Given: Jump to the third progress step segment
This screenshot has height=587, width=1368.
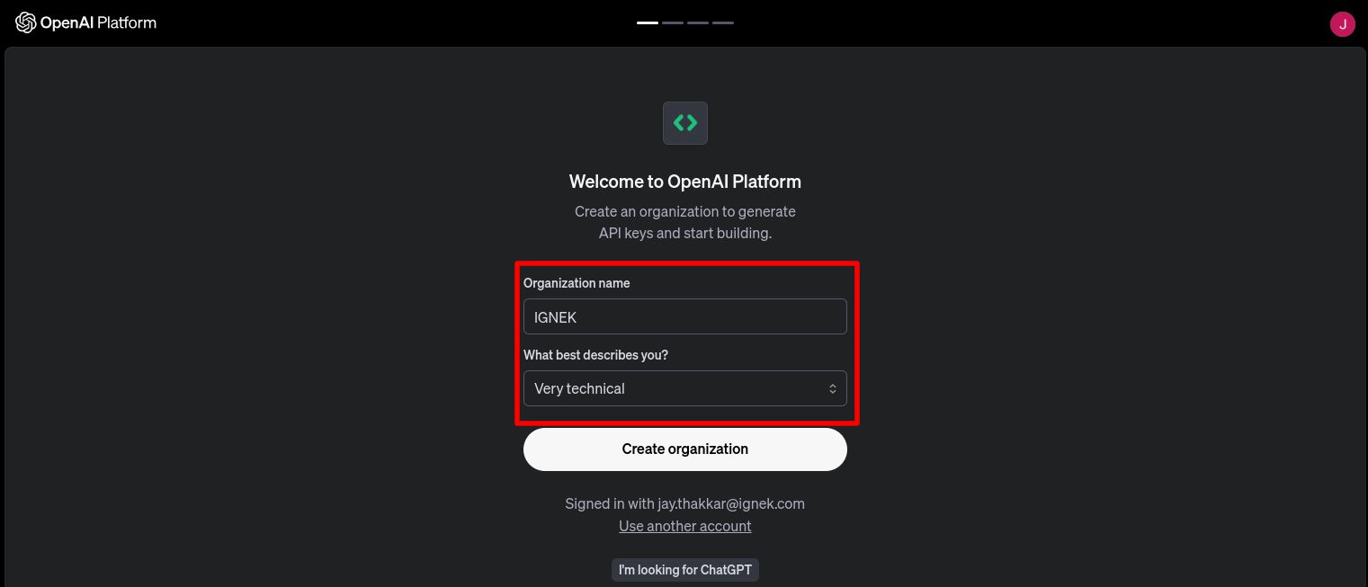Looking at the screenshot, I should tap(698, 22).
